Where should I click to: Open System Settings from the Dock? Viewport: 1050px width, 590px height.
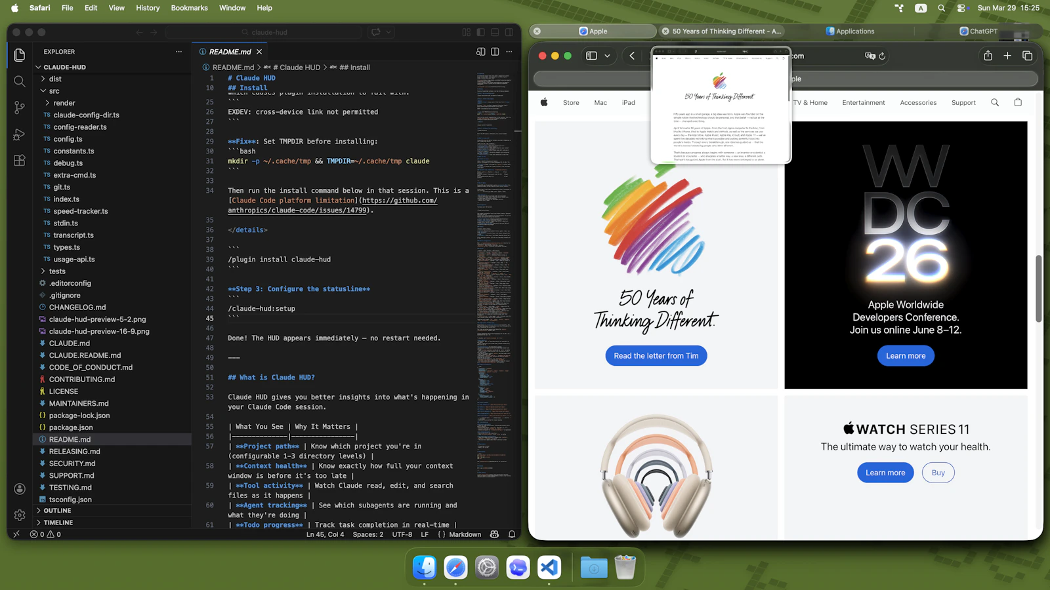487,567
